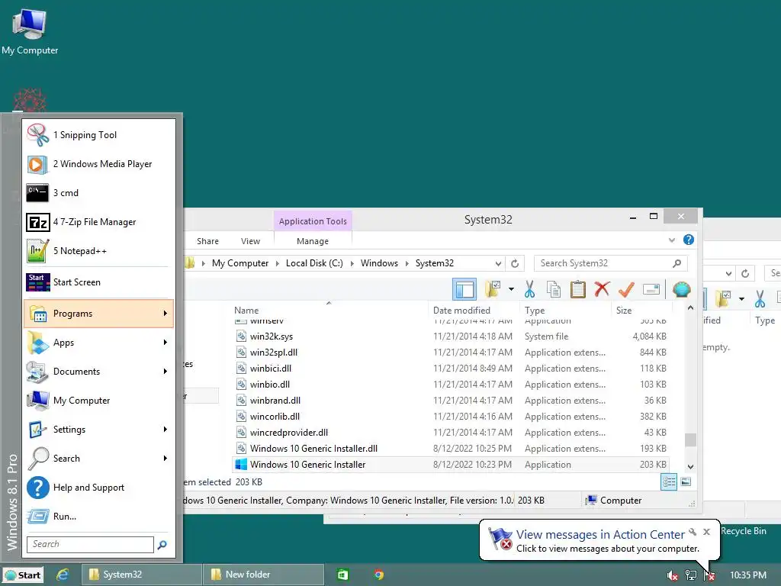The image size is (781, 586).
Task: Open Explorer help question mark
Action: click(689, 240)
